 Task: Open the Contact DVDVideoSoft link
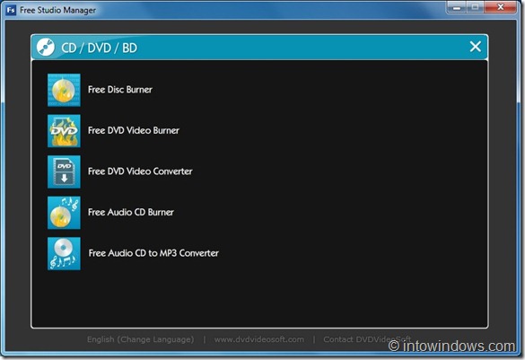(367, 339)
